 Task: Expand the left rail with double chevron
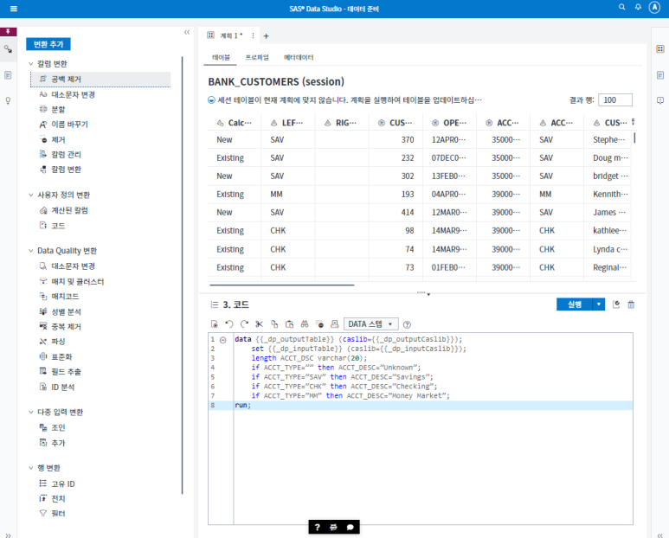tap(8, 535)
